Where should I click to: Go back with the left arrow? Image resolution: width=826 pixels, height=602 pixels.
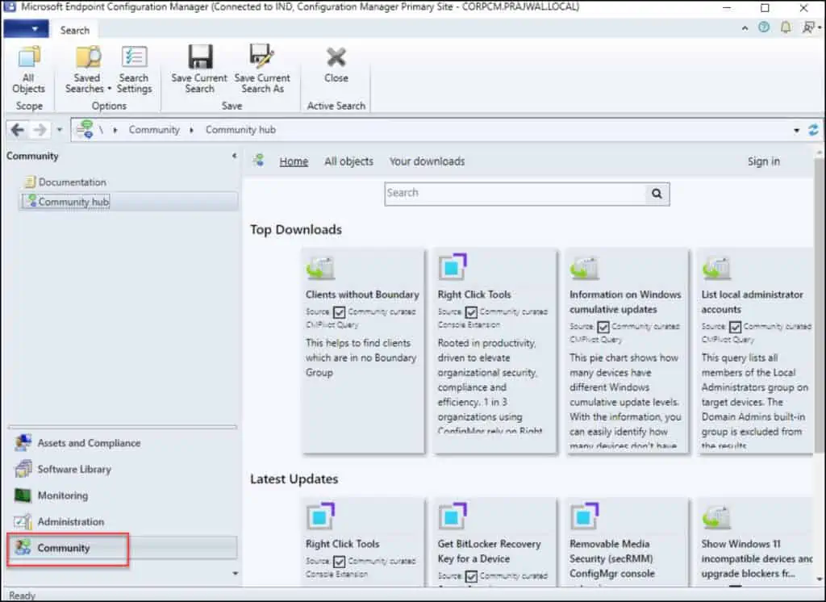click(18, 130)
